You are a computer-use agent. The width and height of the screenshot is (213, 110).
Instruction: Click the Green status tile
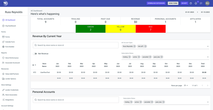pyautogui.click(x=91, y=29)
